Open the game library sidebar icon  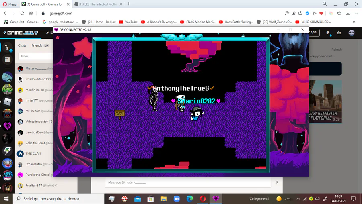[x=7, y=60]
